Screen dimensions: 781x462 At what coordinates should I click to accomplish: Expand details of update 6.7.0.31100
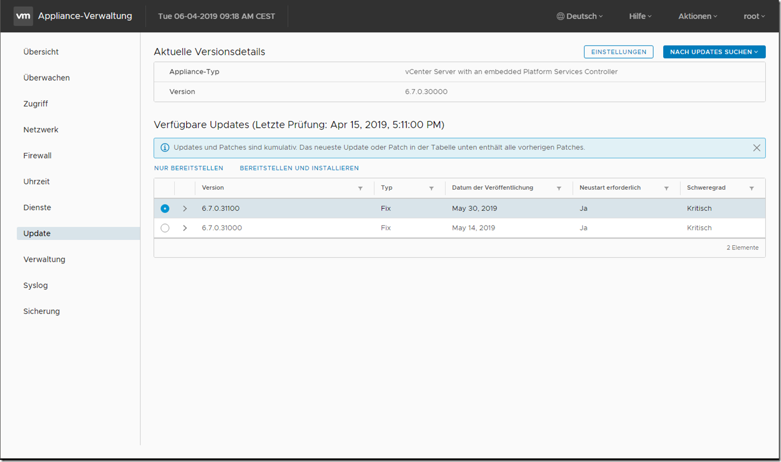tap(185, 208)
